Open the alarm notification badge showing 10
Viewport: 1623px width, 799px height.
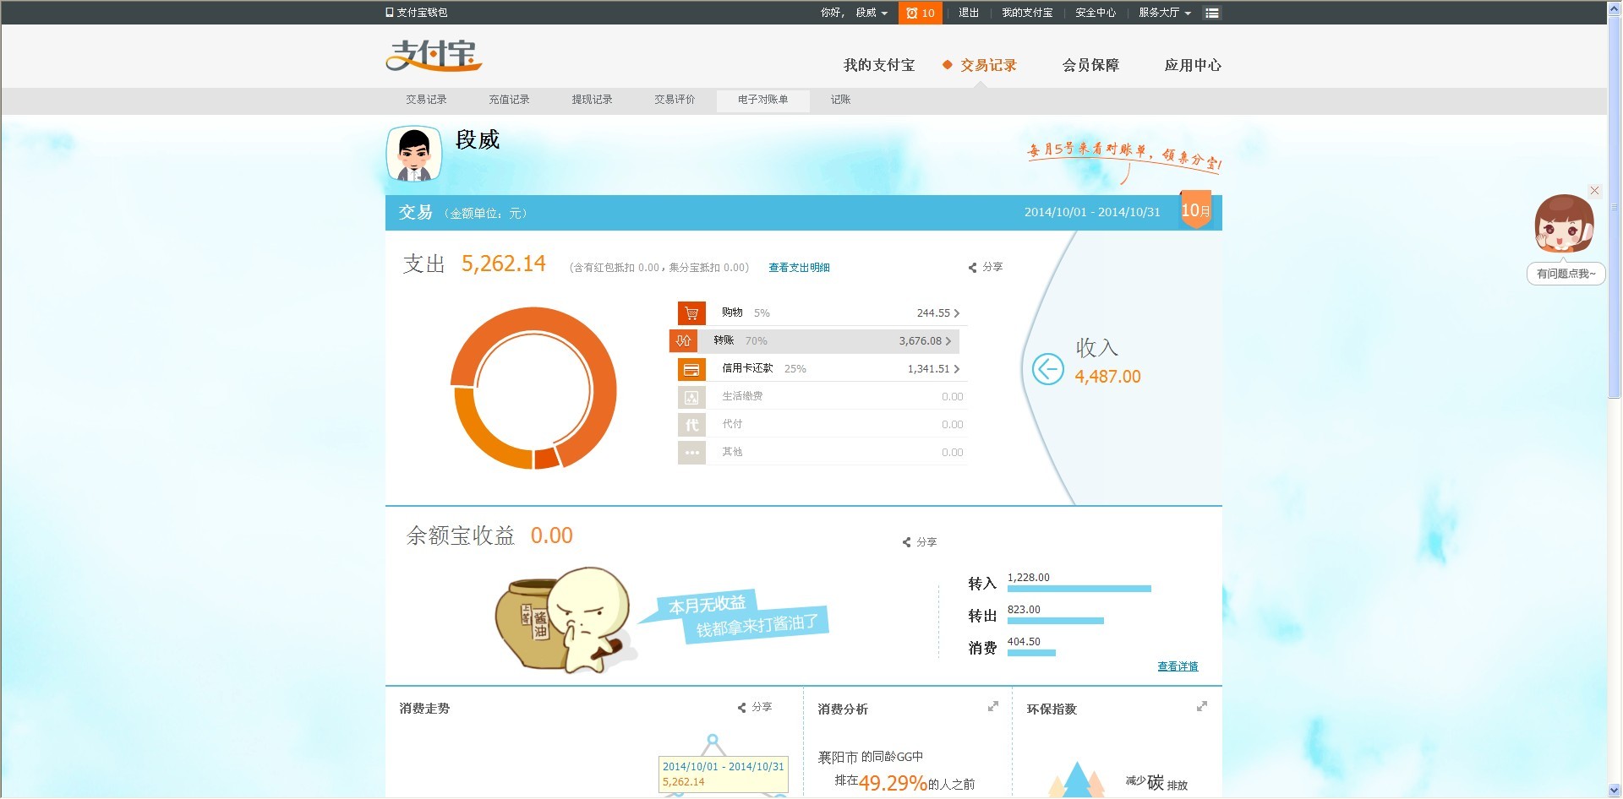pyautogui.click(x=920, y=13)
